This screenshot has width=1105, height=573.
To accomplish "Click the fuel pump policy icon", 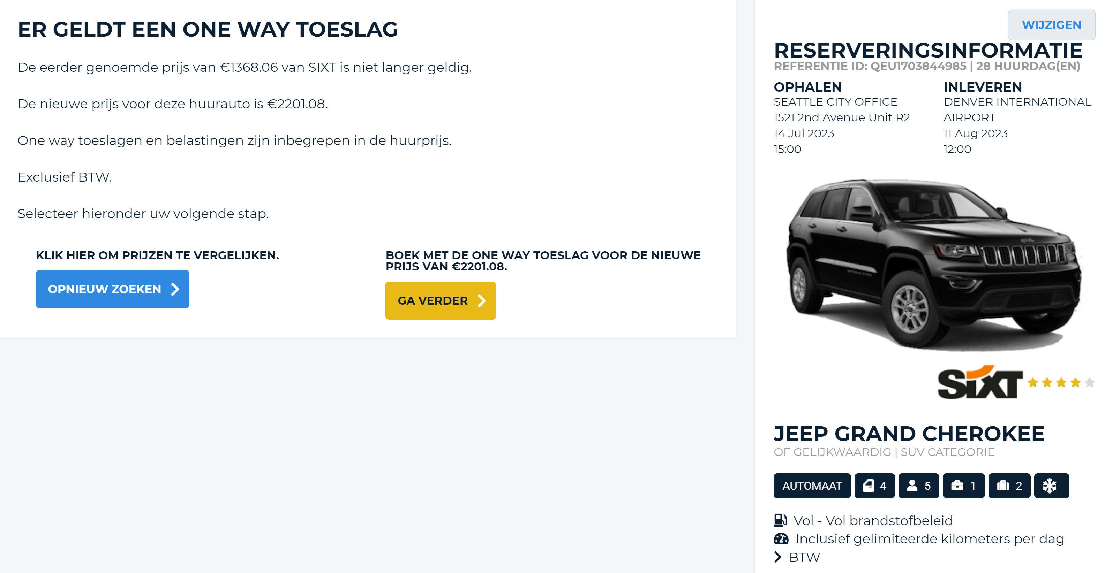I will (780, 520).
